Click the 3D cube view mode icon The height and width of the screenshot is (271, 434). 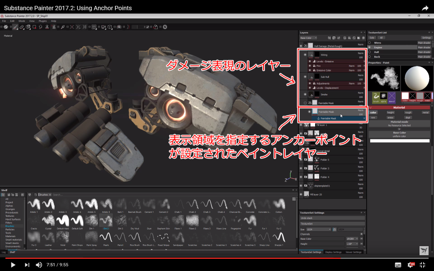[x=109, y=27]
